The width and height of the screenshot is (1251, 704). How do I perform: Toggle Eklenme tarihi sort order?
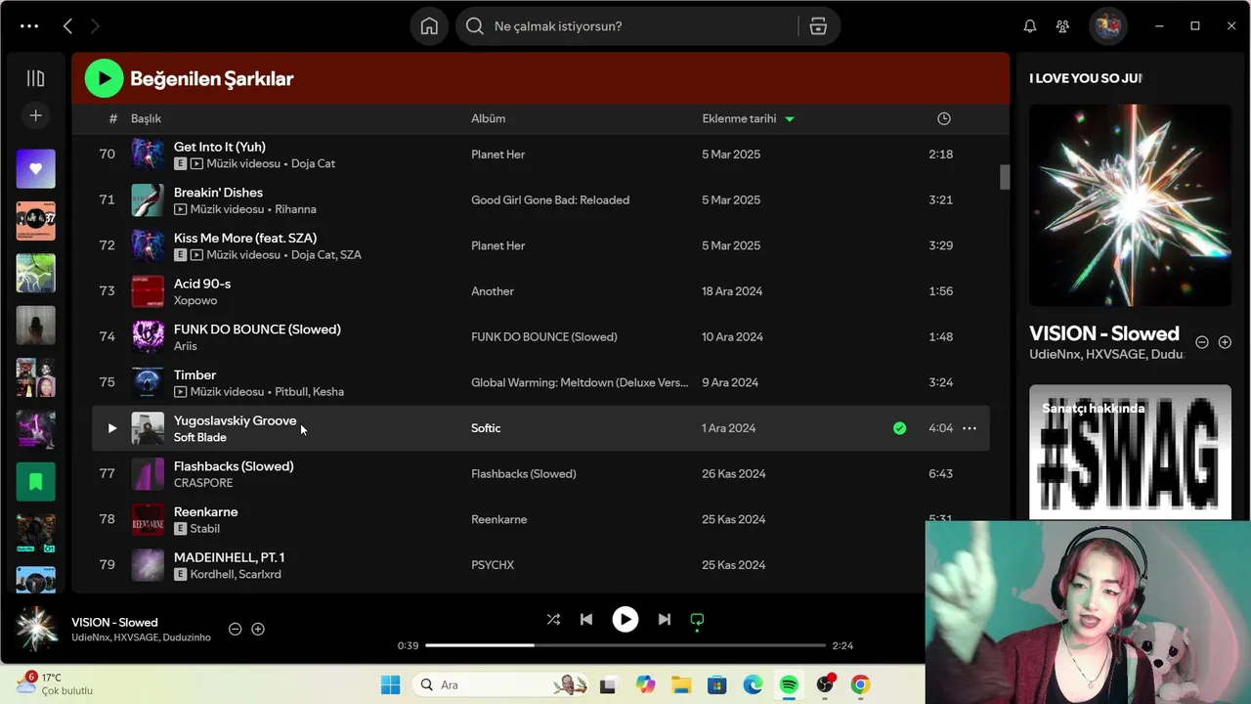(x=748, y=118)
